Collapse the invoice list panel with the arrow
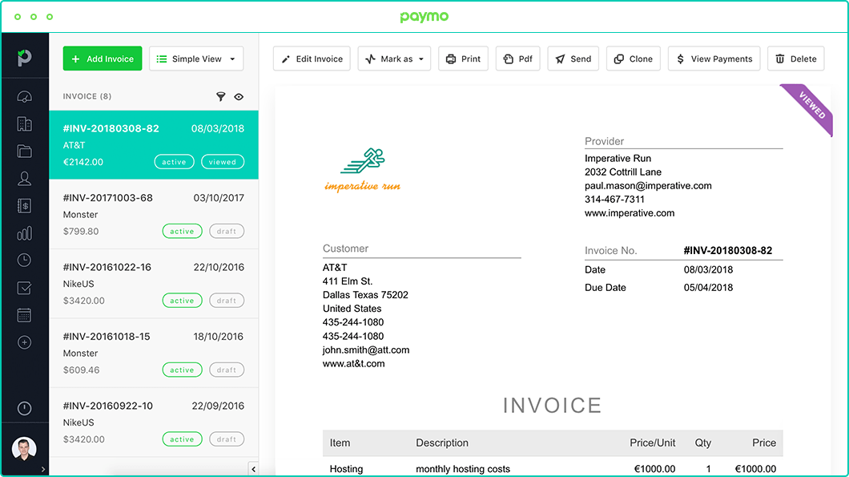Screen dimensions: 849x477 [x=253, y=469]
